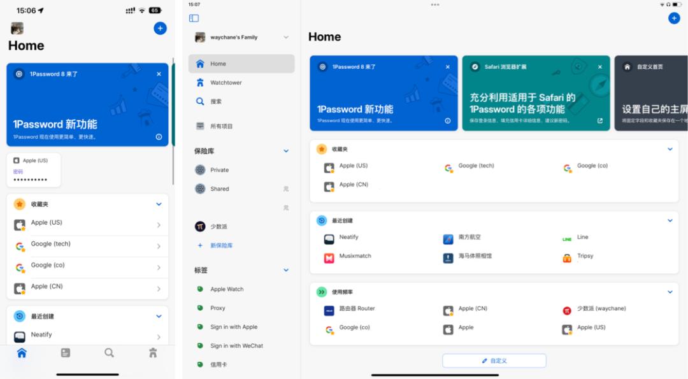Dismiss the 1Password 8 来了 banner on iPhone
This screenshot has height=379, width=688.
point(159,74)
